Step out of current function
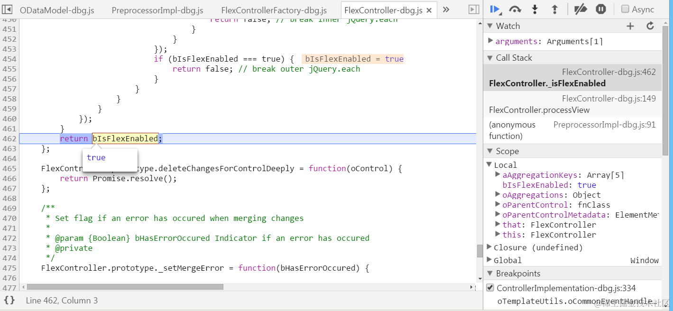The width and height of the screenshot is (673, 311). (554, 9)
